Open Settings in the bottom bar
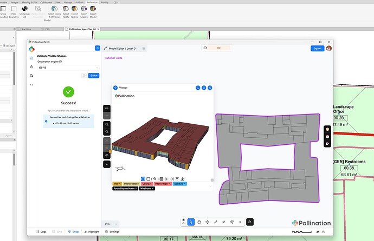The image size is (374, 241). point(112,232)
